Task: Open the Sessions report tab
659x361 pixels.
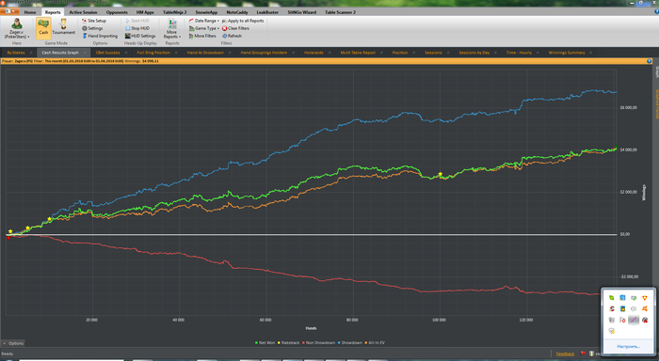Action: (433, 53)
